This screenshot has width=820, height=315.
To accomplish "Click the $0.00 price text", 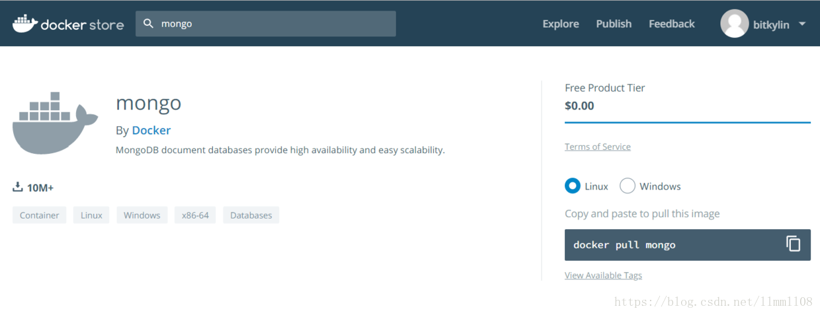I will click(579, 106).
